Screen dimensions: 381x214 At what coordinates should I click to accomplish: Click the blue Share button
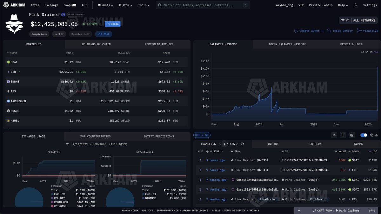click(112, 24)
